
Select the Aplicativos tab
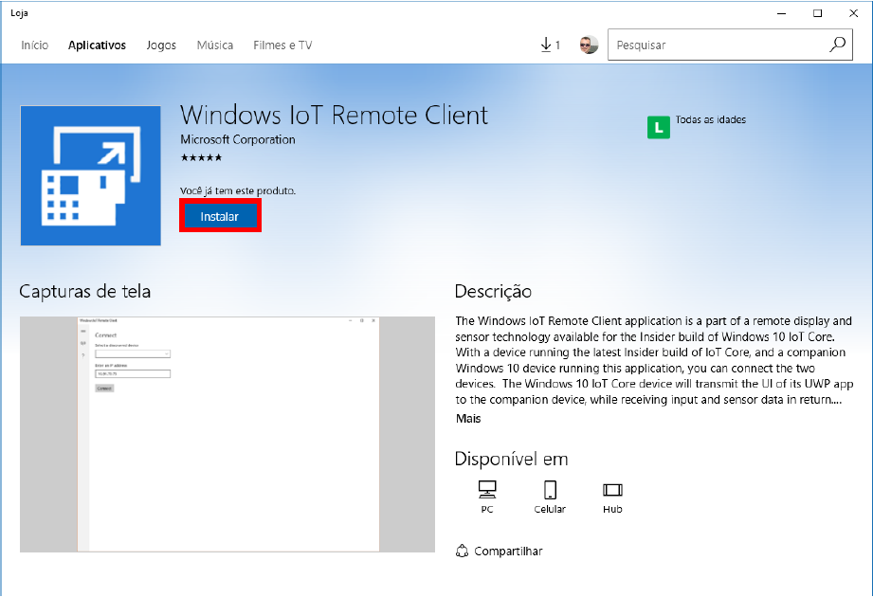pyautogui.click(x=97, y=45)
